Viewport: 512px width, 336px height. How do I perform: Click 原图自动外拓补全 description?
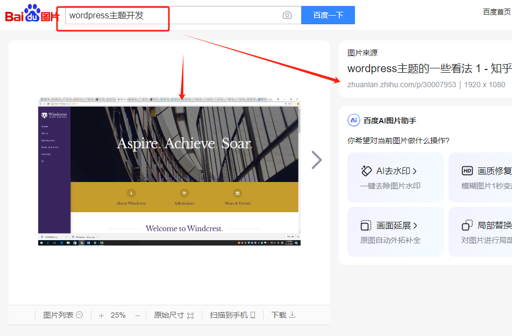coord(390,240)
